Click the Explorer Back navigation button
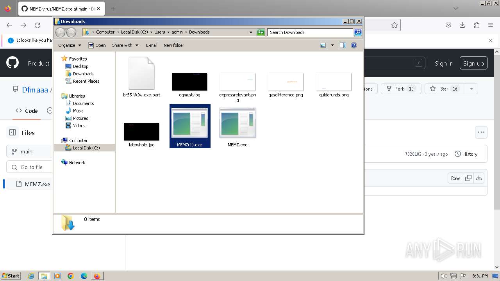This screenshot has height=281, width=500. click(60, 32)
